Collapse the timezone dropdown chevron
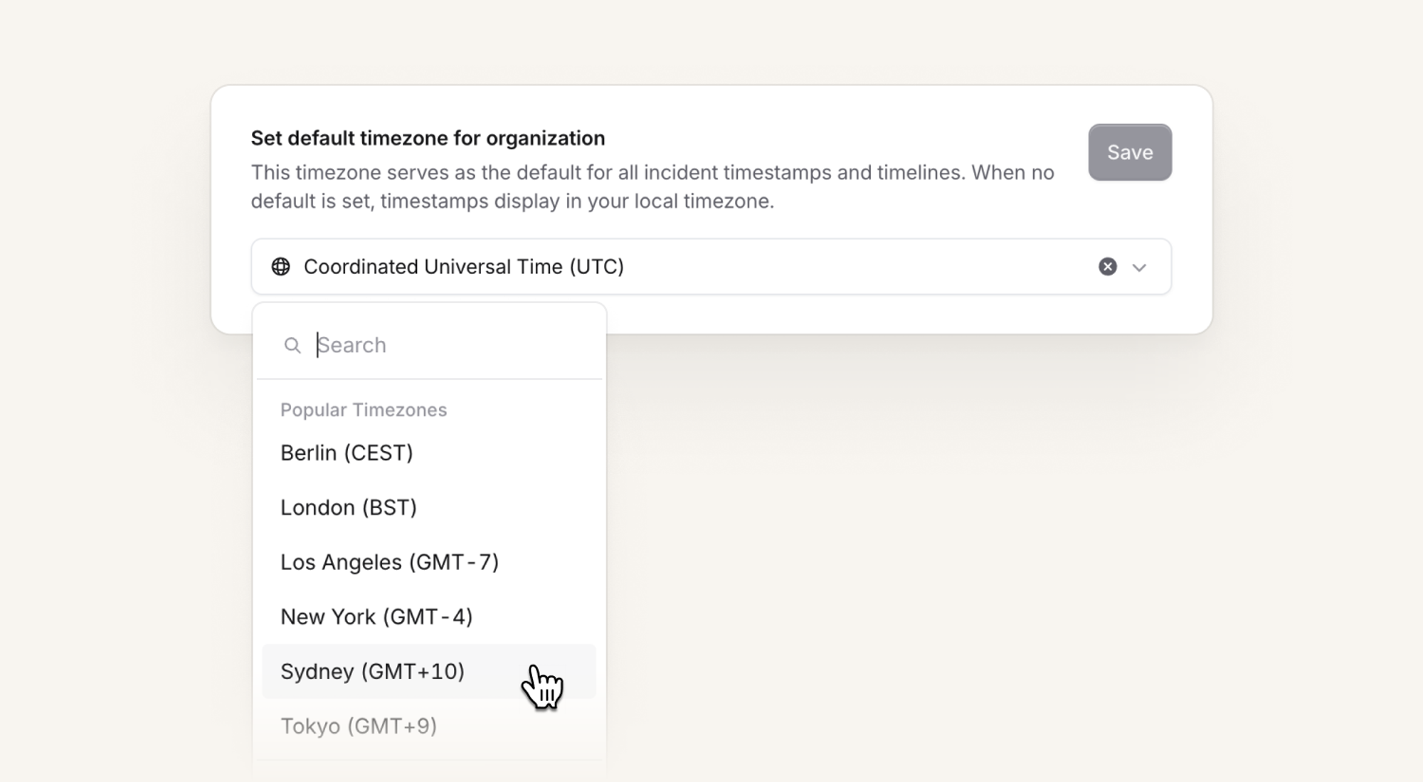Screen dimensions: 1423x782 point(1139,268)
